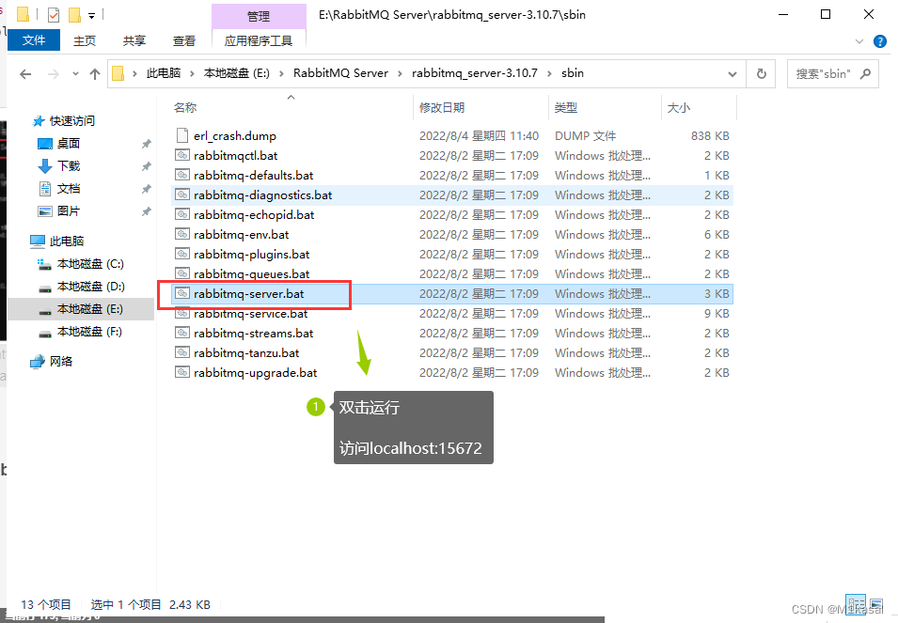Select 快速访问 in the navigation pane
Viewport: 898px width, 623px height.
coord(72,120)
